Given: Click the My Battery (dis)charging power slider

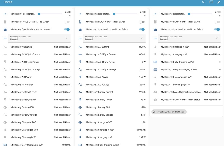Looking at the screenshot, I should tap(50, 14).
